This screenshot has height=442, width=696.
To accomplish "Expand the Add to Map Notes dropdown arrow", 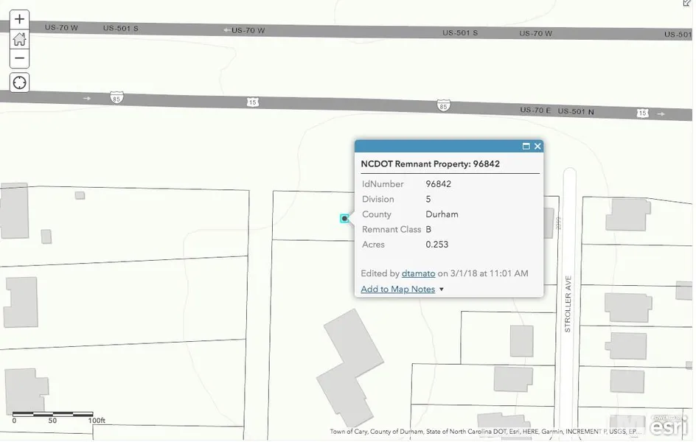I will [x=442, y=290].
